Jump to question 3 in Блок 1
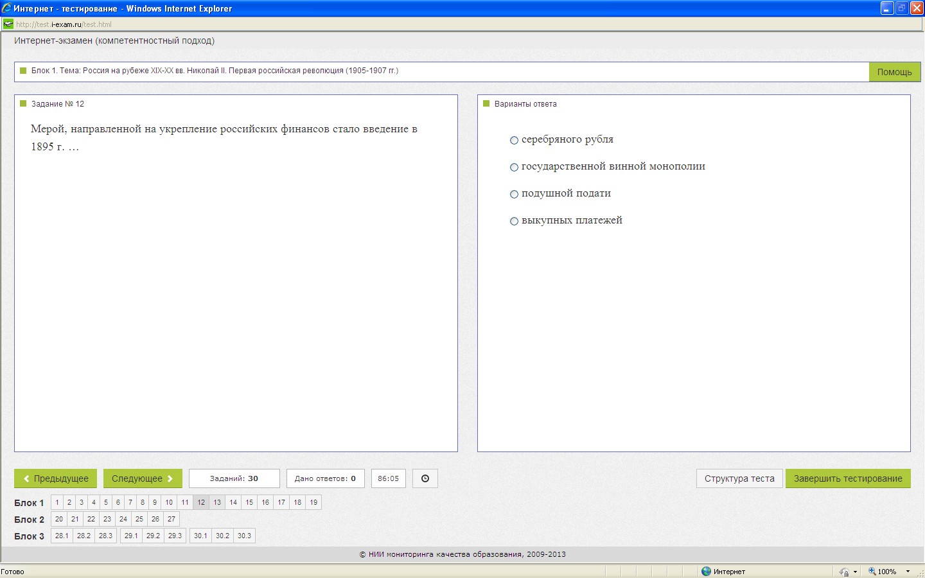This screenshot has width=925, height=578. [x=82, y=502]
